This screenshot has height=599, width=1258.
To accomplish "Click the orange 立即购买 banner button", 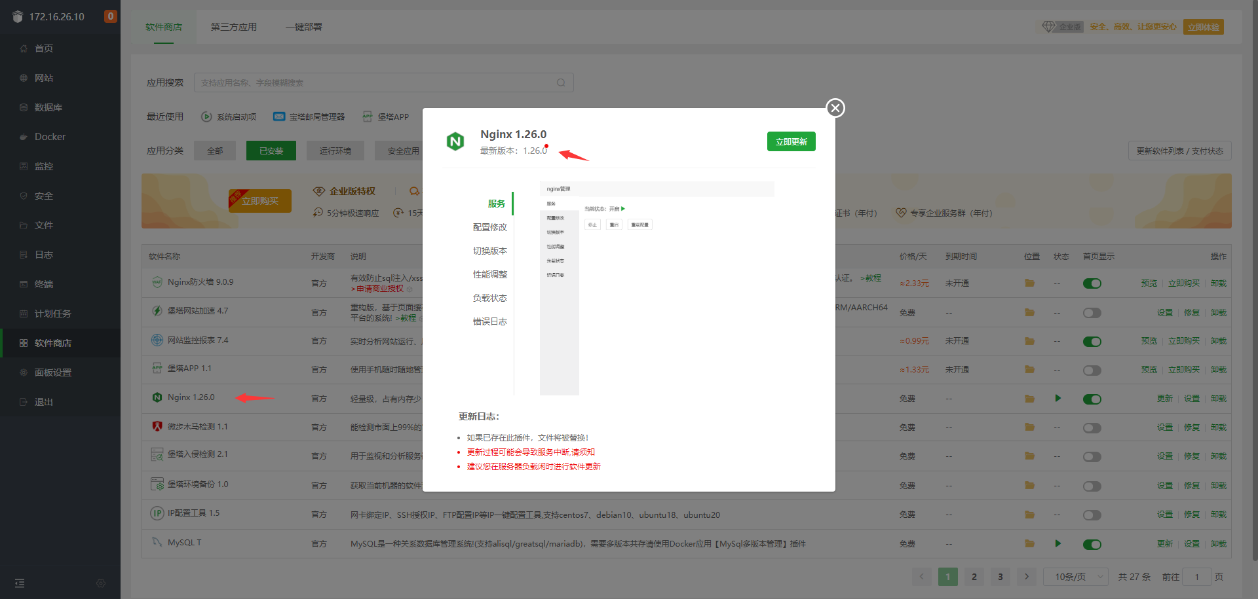I will click(x=260, y=201).
